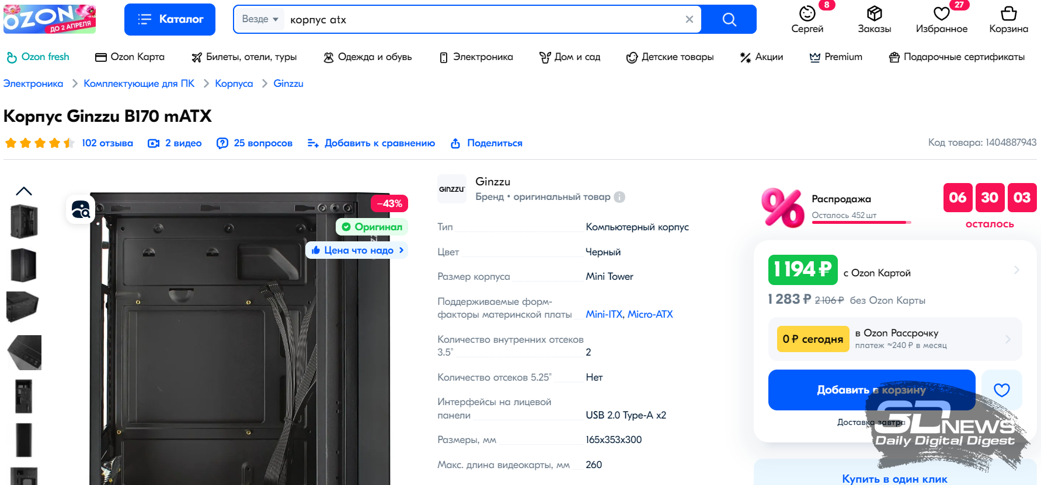The image size is (1041, 485).
Task: Expand the Ozon Рассрочку installment option
Action: pyautogui.click(x=895, y=339)
